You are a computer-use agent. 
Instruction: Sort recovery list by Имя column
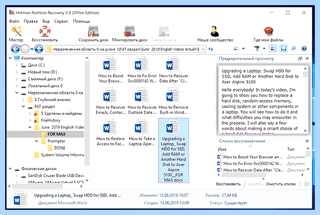222,150
